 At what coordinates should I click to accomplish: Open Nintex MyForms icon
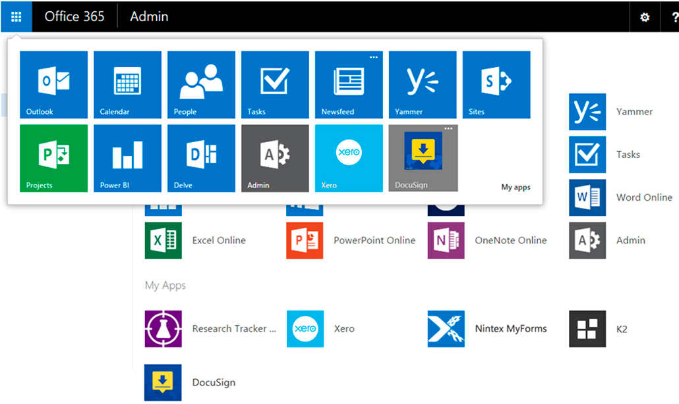click(446, 329)
